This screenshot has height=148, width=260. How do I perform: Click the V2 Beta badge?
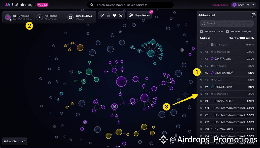[x=43, y=5]
